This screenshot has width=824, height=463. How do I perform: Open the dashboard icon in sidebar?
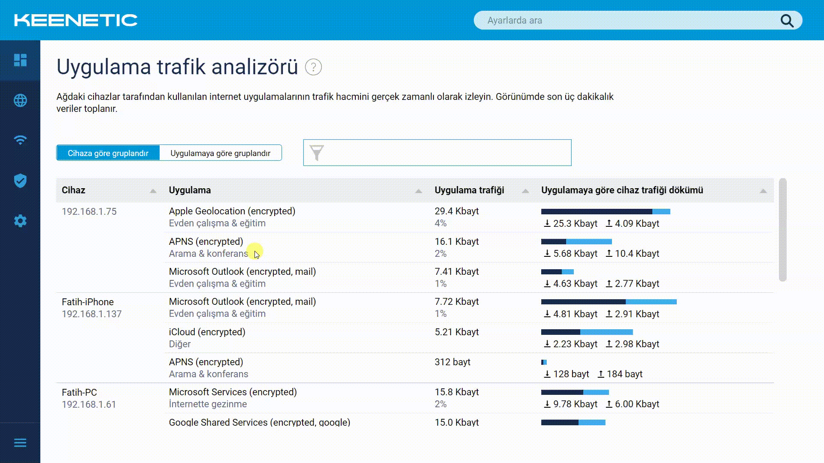coord(20,60)
